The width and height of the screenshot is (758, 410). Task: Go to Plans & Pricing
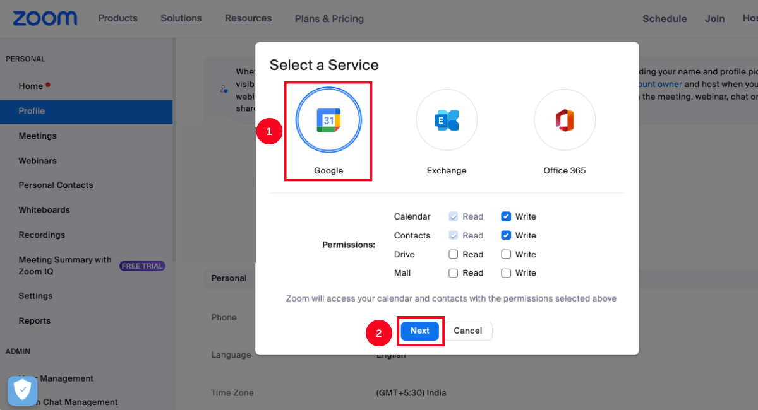point(329,19)
